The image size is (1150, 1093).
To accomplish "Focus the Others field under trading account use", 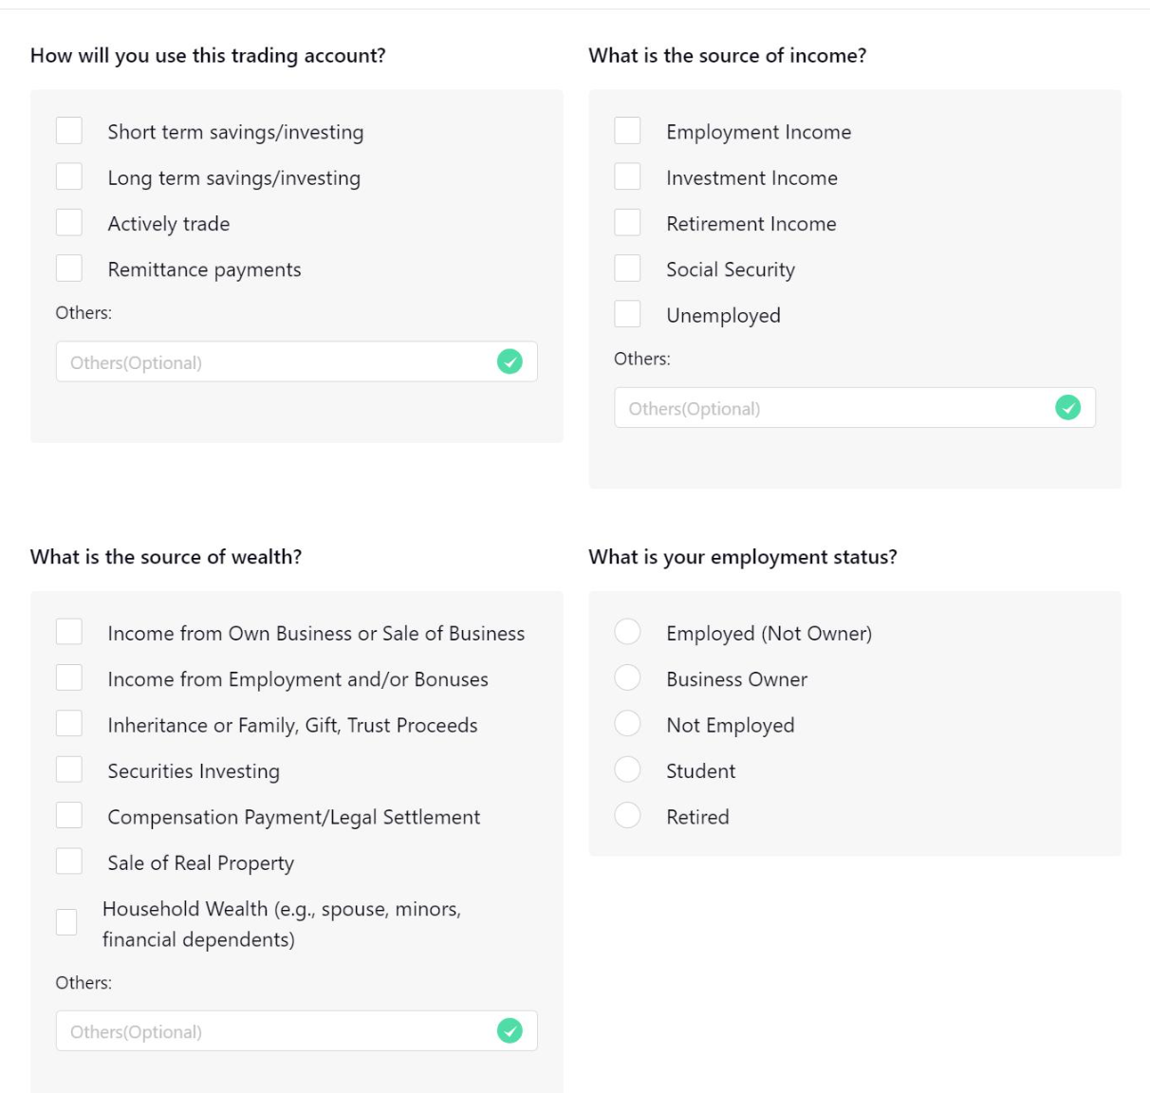I will (x=297, y=361).
